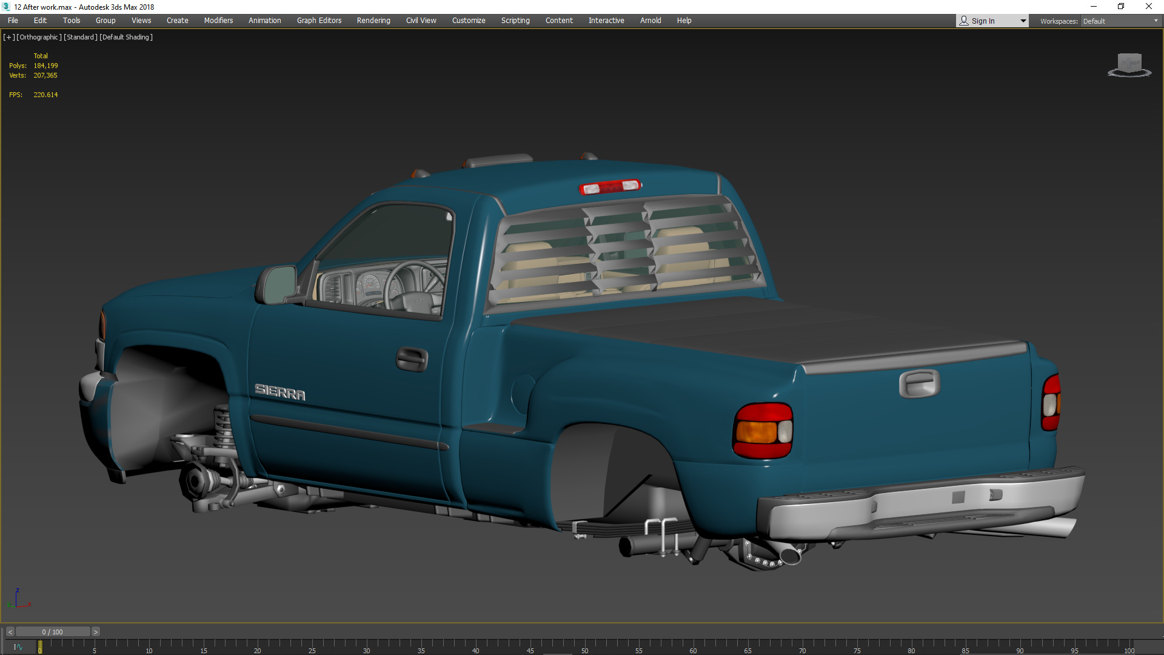Open the Default Shading viewport label
The image size is (1164, 655).
125,37
